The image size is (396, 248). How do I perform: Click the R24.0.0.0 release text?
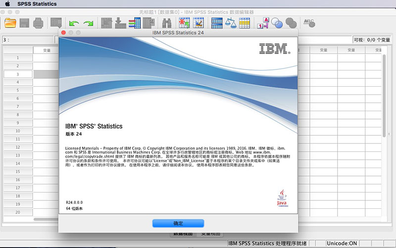pos(74,202)
